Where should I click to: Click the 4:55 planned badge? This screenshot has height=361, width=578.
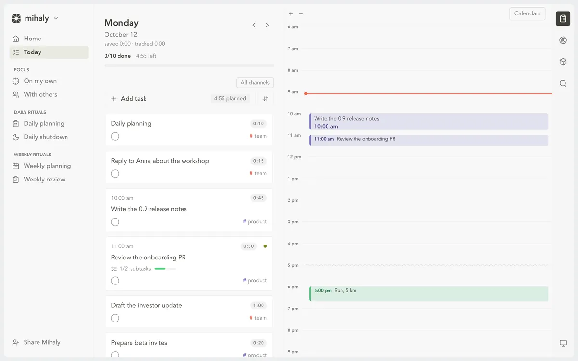tap(230, 99)
